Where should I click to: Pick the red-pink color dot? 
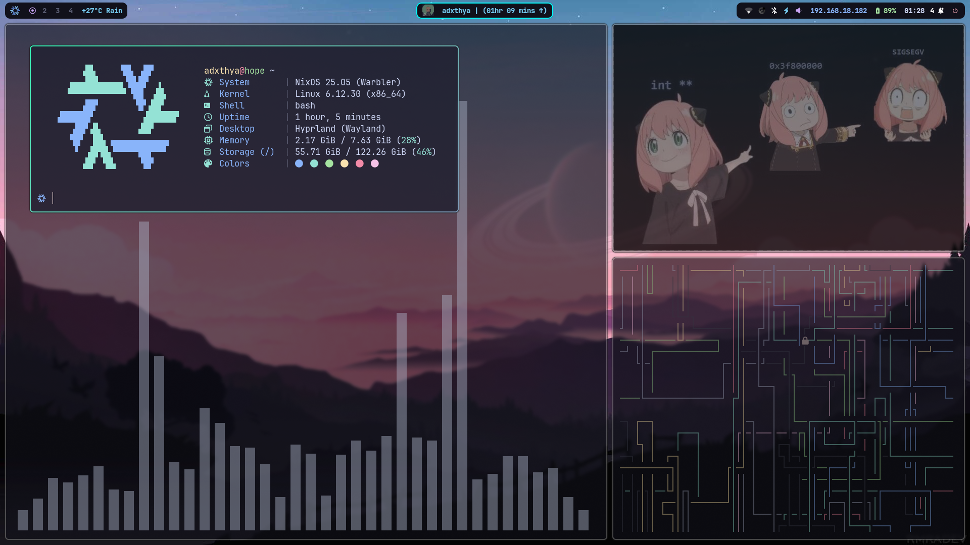pos(360,163)
